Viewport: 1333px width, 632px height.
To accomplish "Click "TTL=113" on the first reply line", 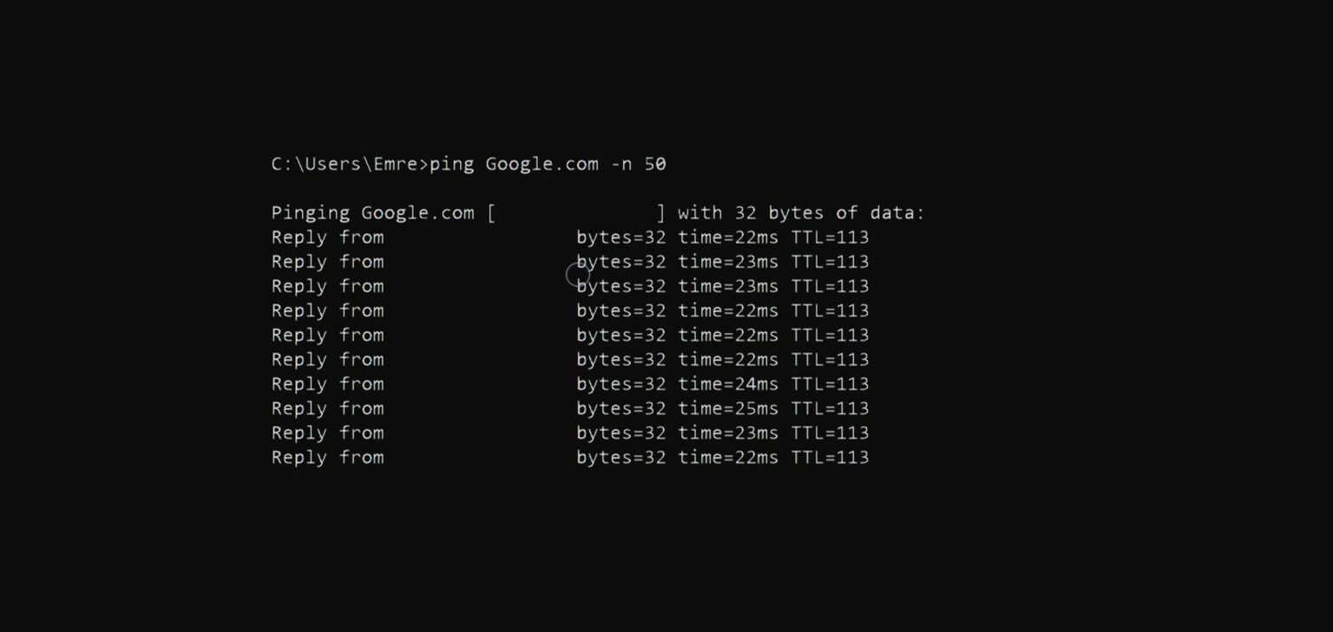I will coord(830,238).
